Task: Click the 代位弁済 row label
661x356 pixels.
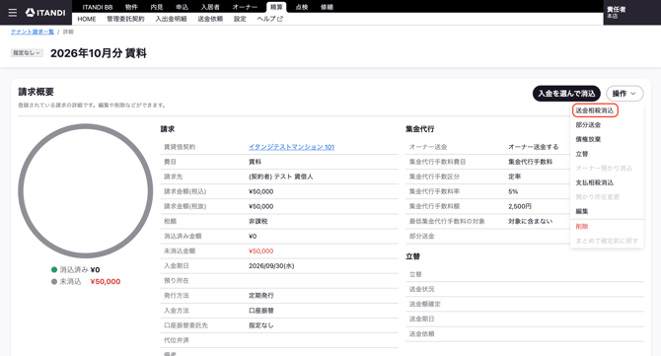Action: click(177, 340)
